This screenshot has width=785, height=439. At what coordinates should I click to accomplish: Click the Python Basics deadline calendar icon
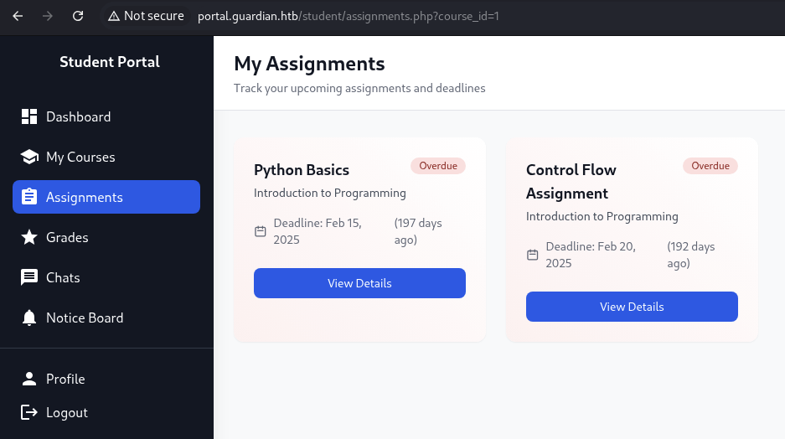tap(261, 231)
